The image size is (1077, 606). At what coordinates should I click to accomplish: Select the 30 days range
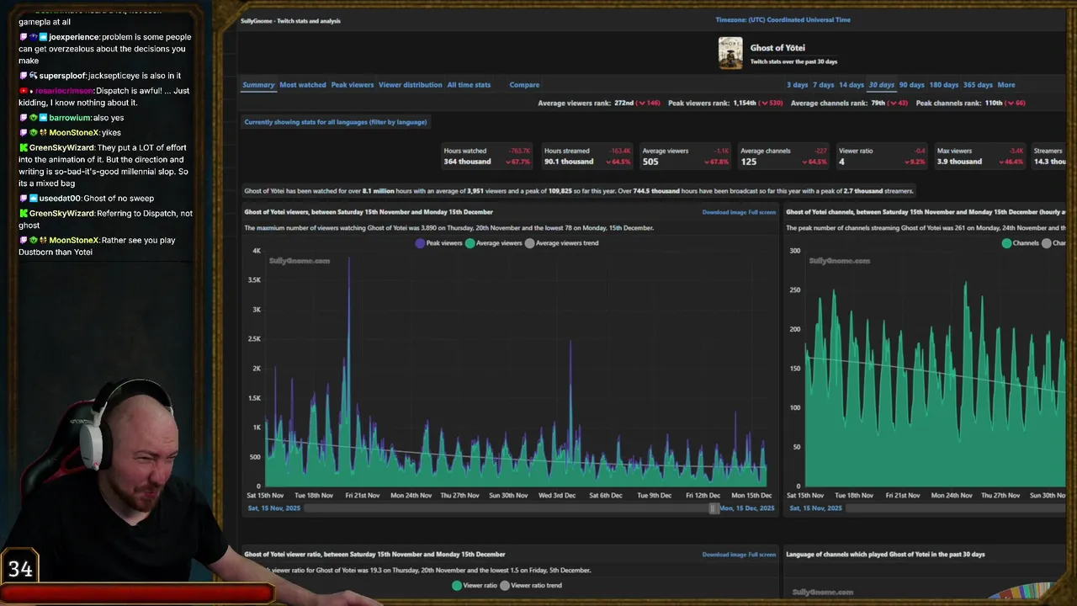[x=882, y=85]
